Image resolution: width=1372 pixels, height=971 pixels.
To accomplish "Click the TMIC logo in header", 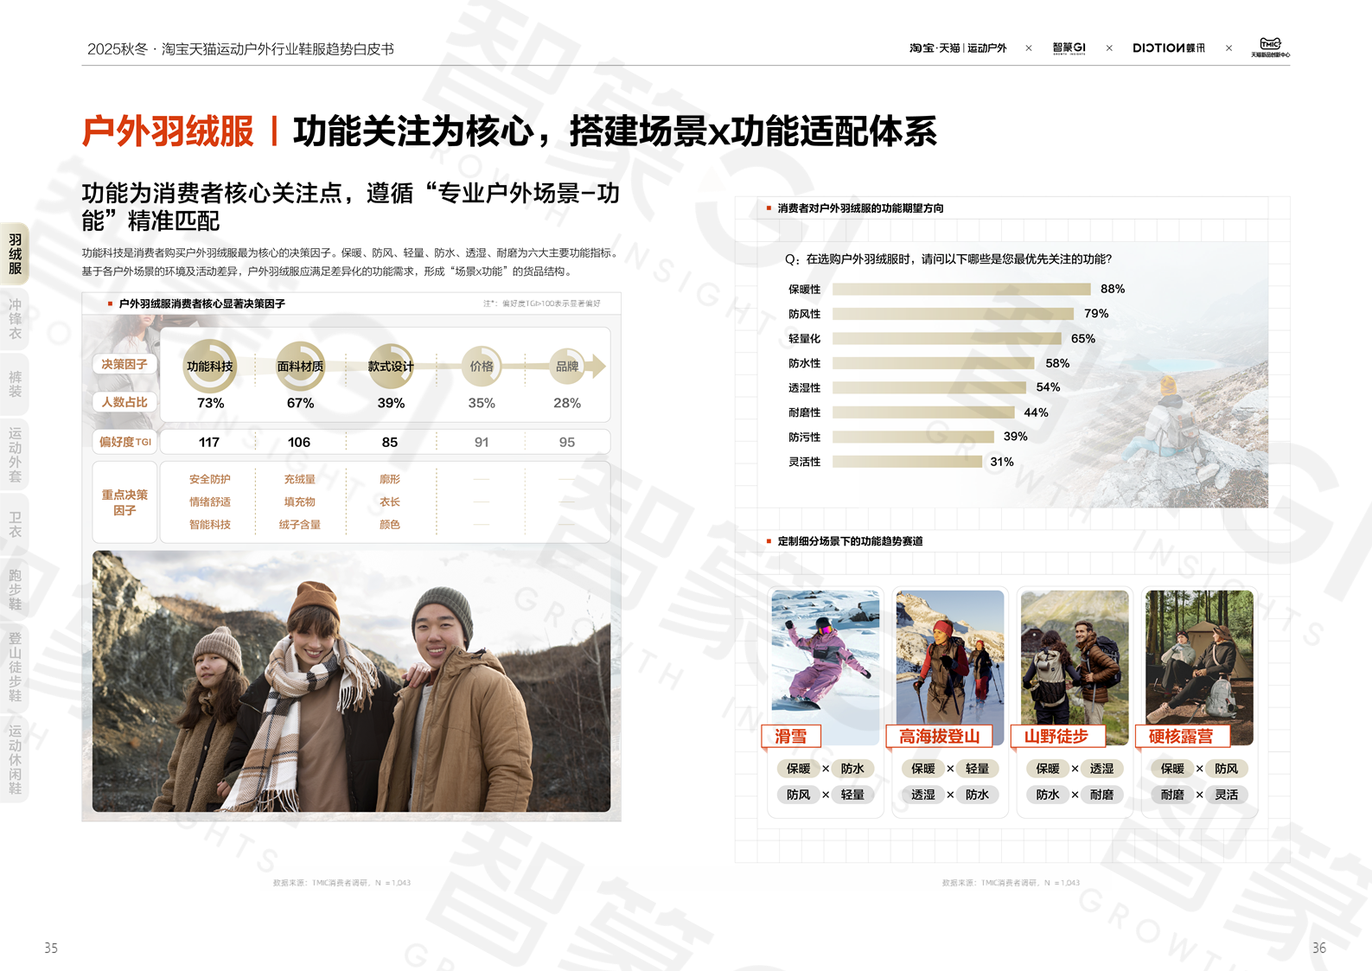I will [x=1270, y=48].
